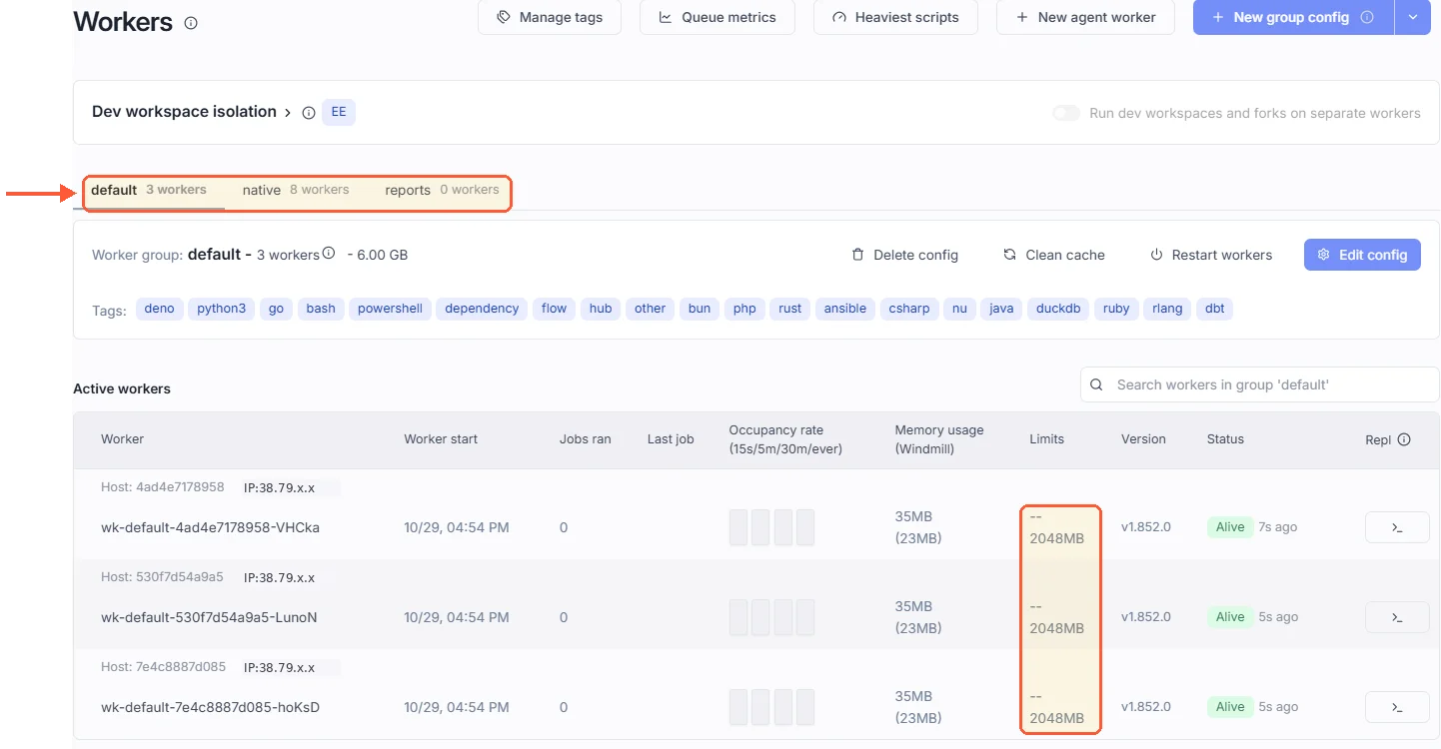Click the Memory usage column header
The width and height of the screenshot is (1441, 749).
(x=939, y=439)
